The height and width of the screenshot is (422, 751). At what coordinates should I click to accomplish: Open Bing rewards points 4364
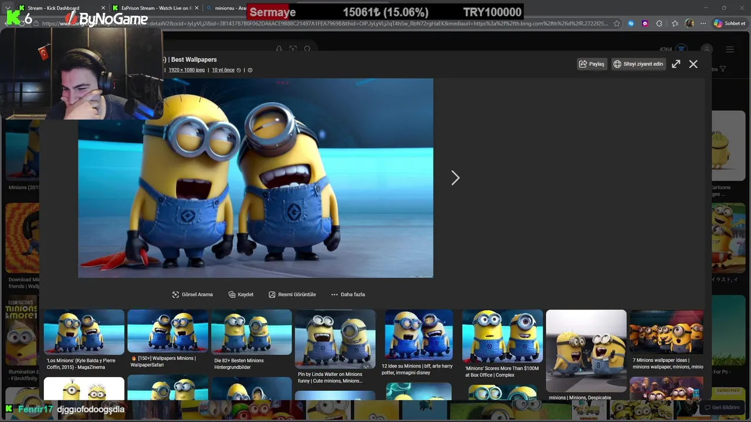coord(673,49)
